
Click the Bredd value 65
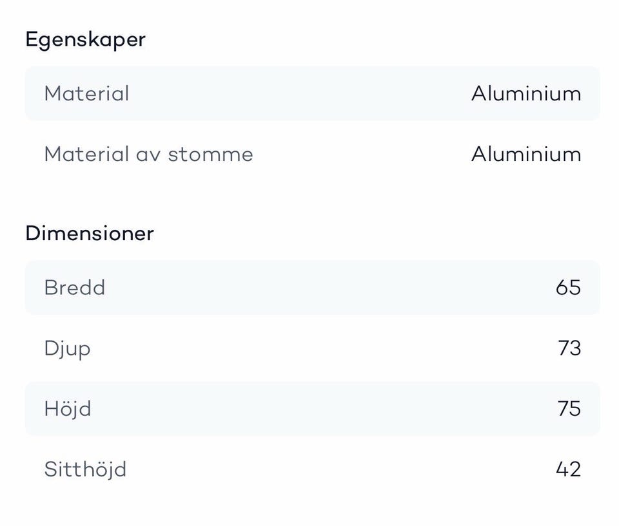tap(568, 287)
